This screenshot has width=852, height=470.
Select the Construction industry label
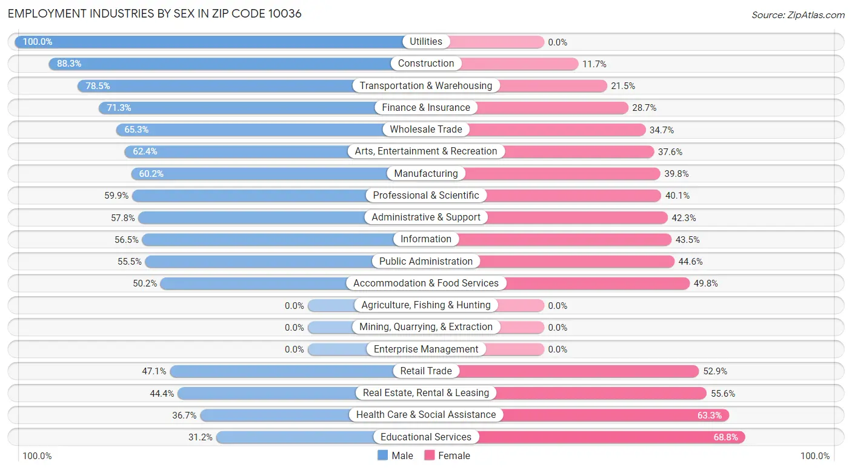[426, 64]
